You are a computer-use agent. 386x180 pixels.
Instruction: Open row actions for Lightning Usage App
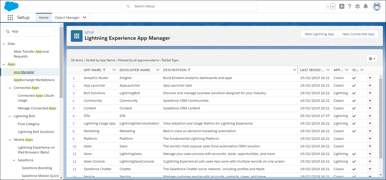click(370, 124)
